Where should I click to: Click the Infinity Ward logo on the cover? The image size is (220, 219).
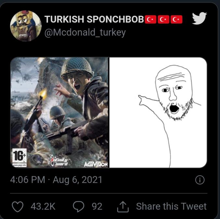58,160
